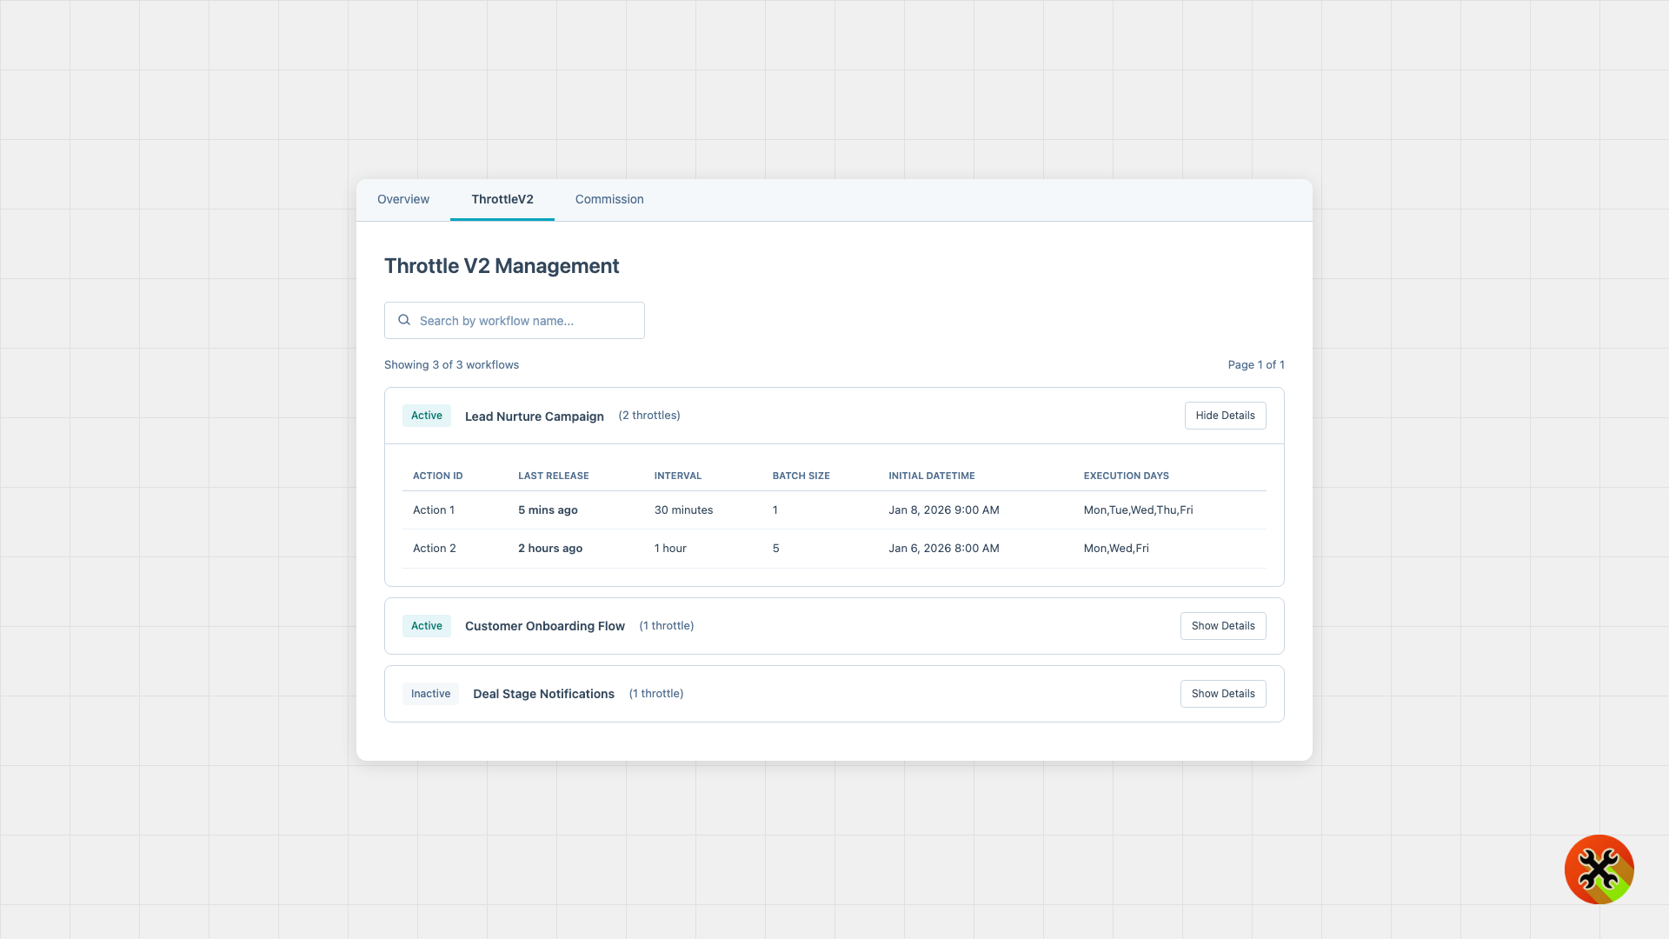This screenshot has width=1669, height=939.
Task: Select the Lead Nurture Campaign workflow title
Action: pyautogui.click(x=534, y=416)
